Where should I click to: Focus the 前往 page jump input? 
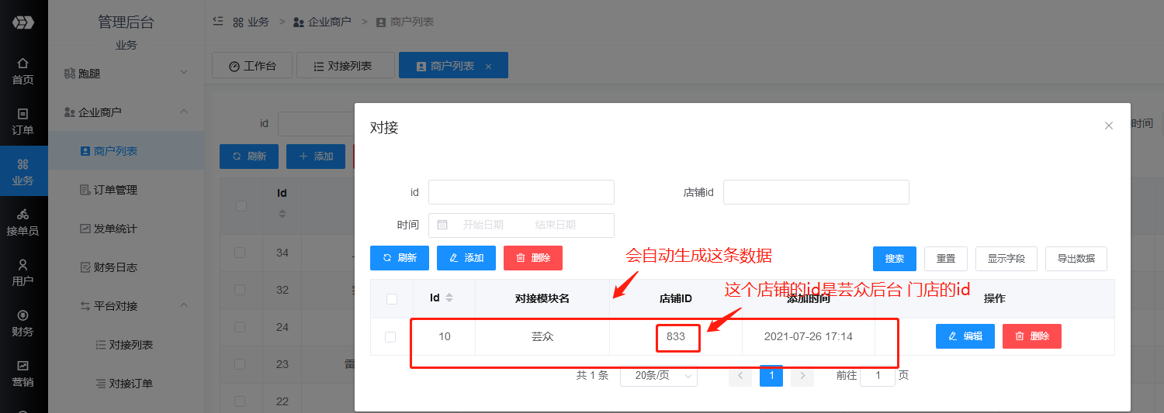(878, 376)
